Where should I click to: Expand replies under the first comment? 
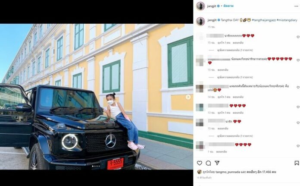pyautogui.click(x=235, y=50)
